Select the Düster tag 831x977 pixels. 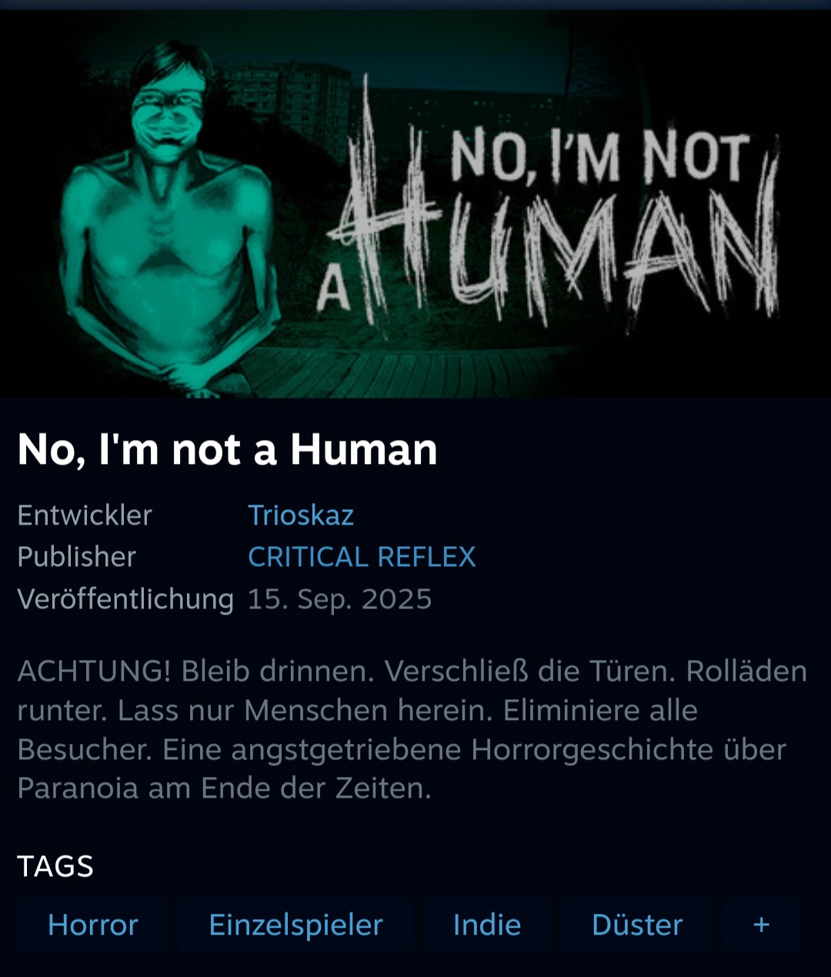637,925
